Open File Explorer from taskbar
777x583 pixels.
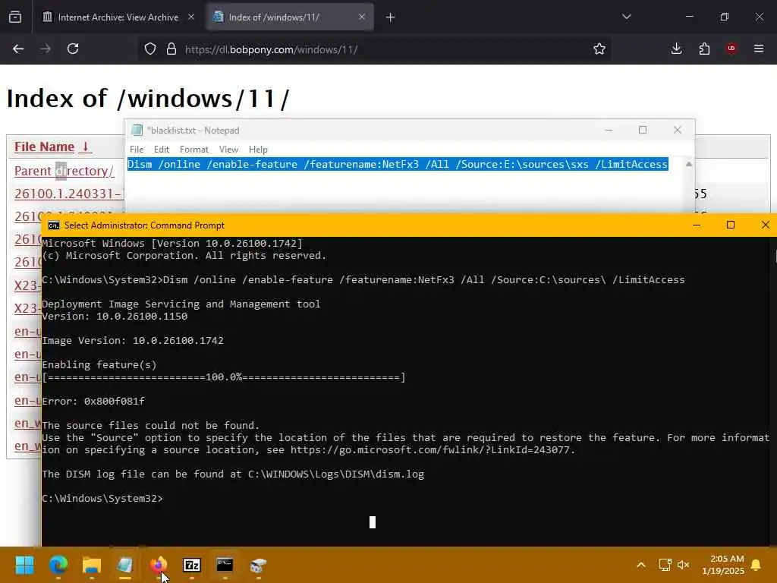click(x=92, y=565)
